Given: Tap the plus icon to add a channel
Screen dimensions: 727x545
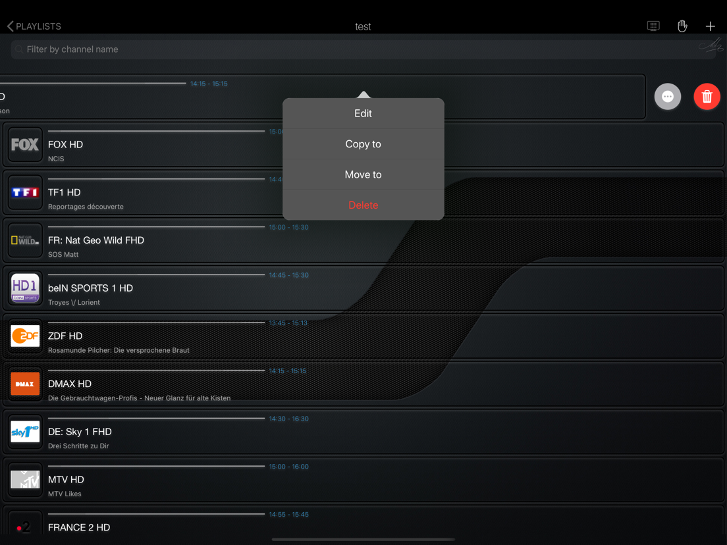Looking at the screenshot, I should (x=711, y=26).
